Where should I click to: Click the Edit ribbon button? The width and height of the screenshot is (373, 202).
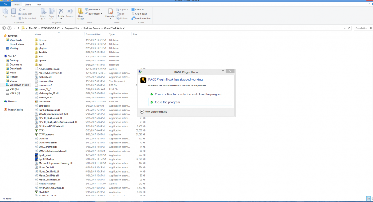pos(120,14)
